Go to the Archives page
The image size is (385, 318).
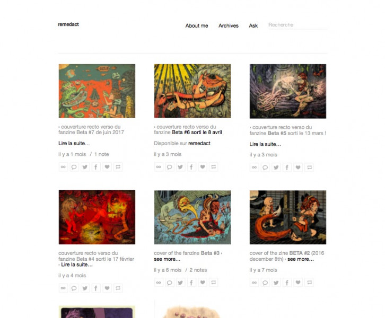(229, 25)
